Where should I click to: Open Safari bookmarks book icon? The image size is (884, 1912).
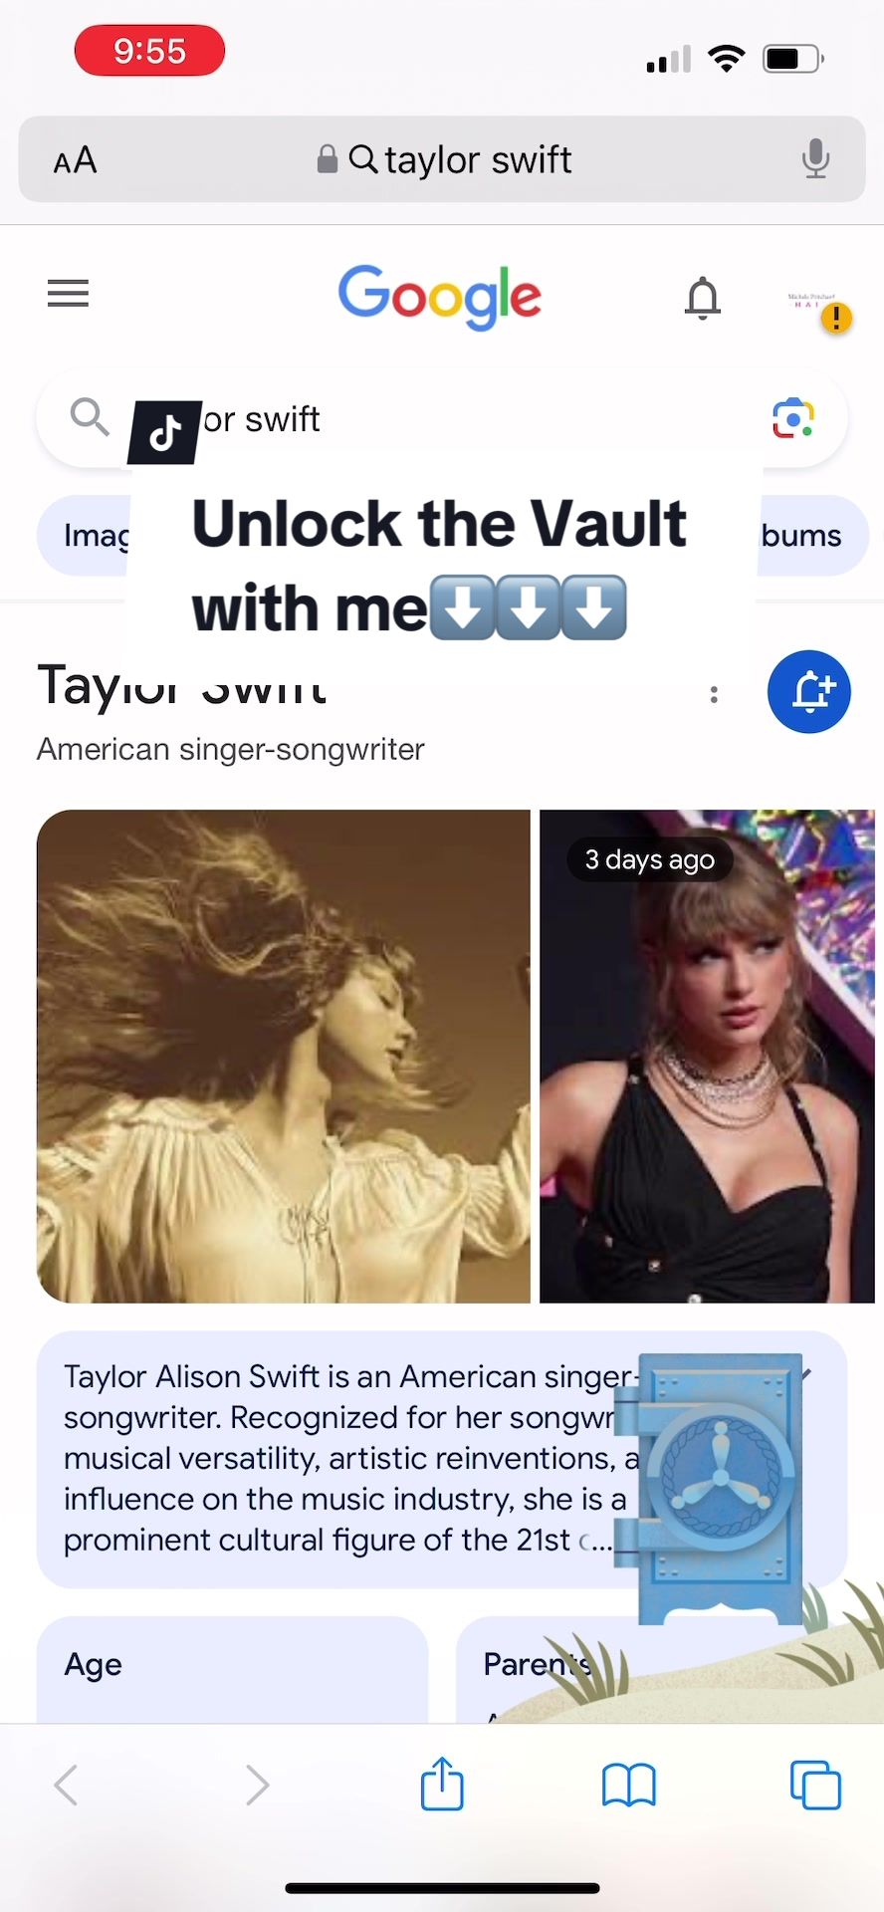click(x=629, y=1785)
